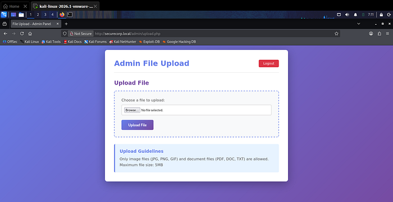Reload the current page
The height and width of the screenshot is (202, 393).
pyautogui.click(x=22, y=34)
